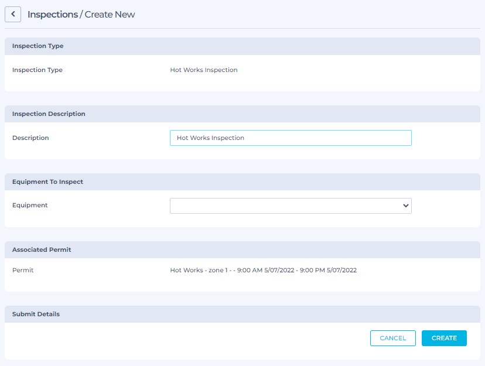The height and width of the screenshot is (366, 485).
Task: Click the Description field label
Action: pos(30,138)
